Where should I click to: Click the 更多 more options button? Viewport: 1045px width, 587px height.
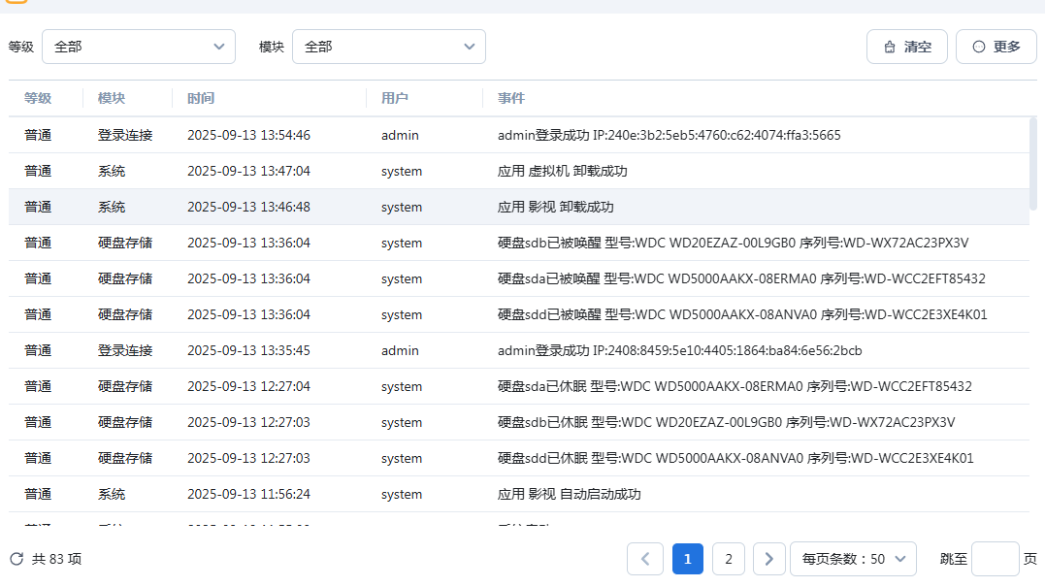click(996, 47)
